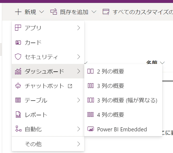Click the ダッシュボード chart icon
The image size is (173, 153).
18,71
